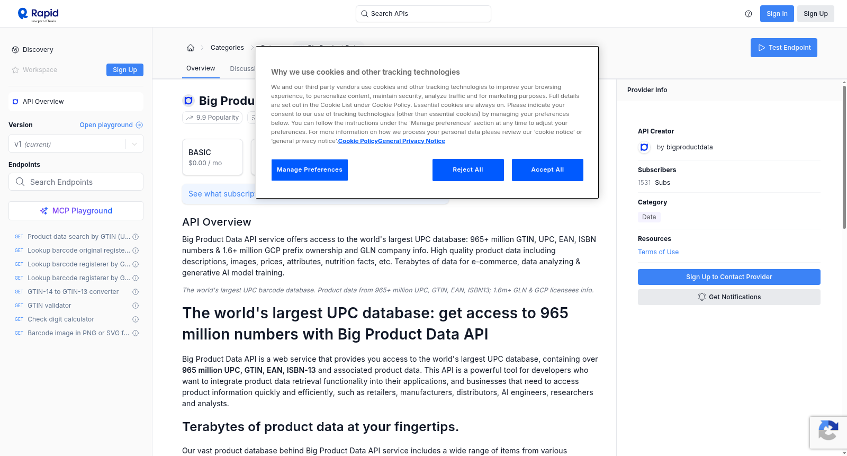Screen dimensions: 847x456
Task: Click Reject All cookies
Action: click(x=468, y=170)
